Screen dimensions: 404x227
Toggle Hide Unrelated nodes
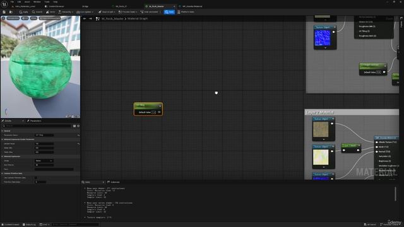[x=150, y=12]
